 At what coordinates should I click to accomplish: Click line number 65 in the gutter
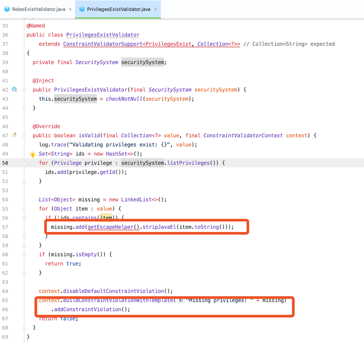tap(5, 300)
